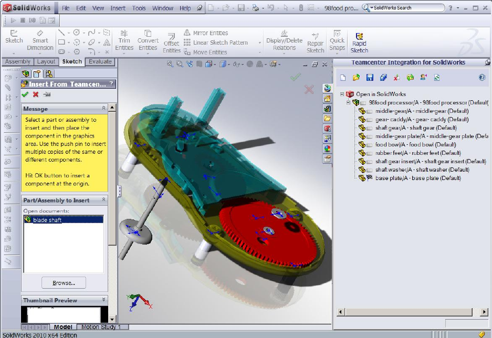492x338 pixels.
Task: Collapse the Message section
Action: tap(103, 109)
